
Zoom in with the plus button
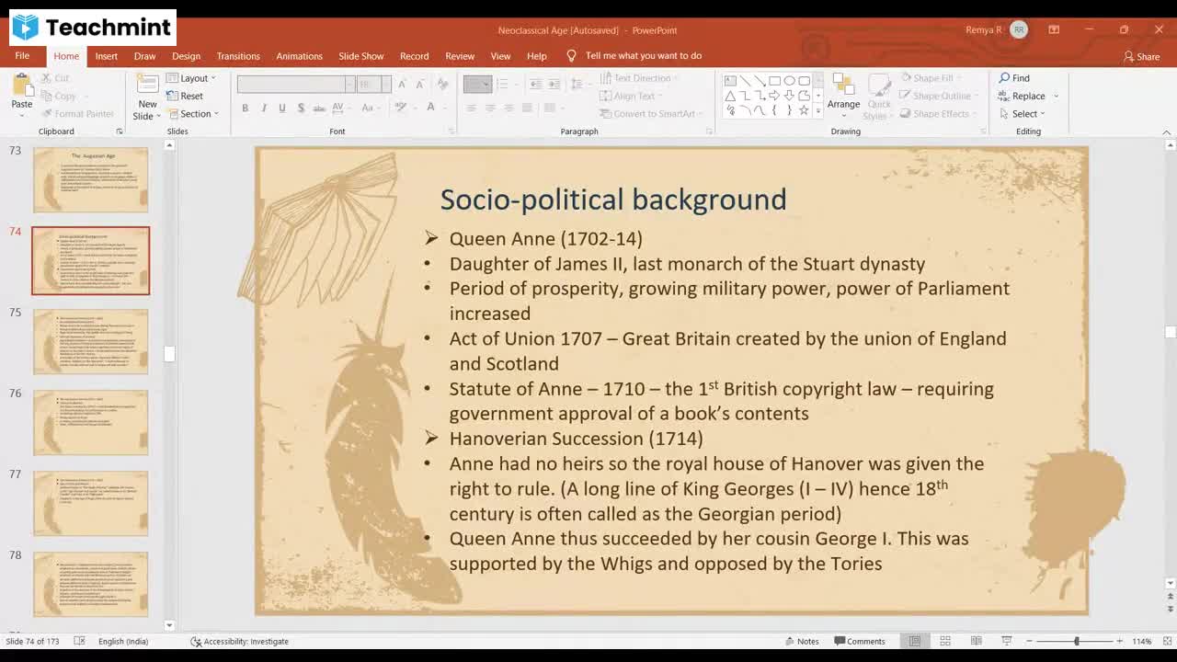(1119, 641)
